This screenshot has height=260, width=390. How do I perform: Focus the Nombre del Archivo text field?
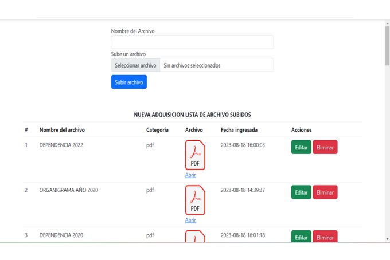(192, 42)
